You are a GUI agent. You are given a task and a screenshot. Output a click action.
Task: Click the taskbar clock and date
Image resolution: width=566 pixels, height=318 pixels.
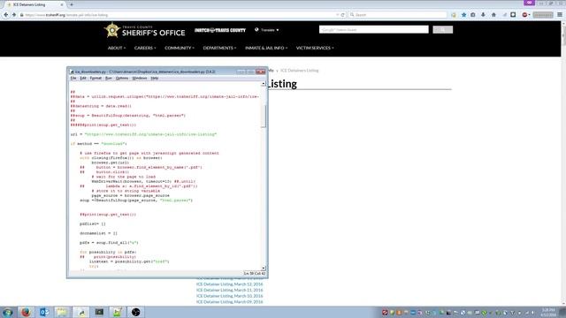coord(548,312)
